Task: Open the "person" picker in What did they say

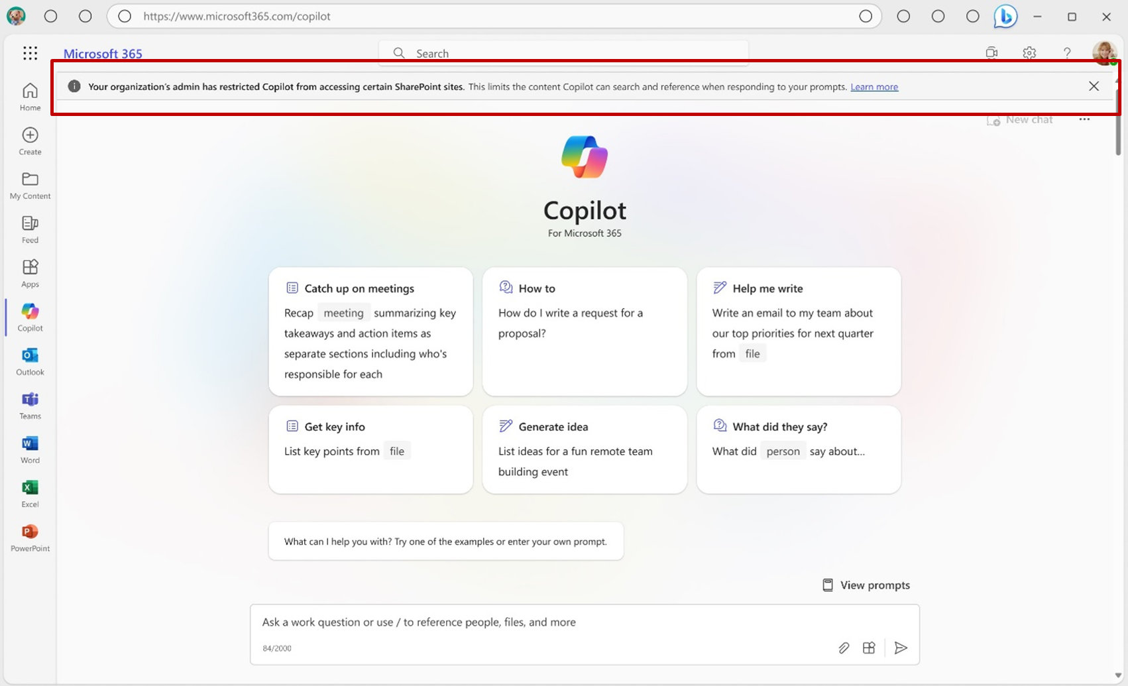Action: pos(783,451)
